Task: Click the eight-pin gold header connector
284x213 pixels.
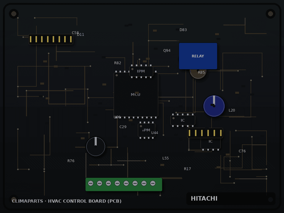Action: 51,39
